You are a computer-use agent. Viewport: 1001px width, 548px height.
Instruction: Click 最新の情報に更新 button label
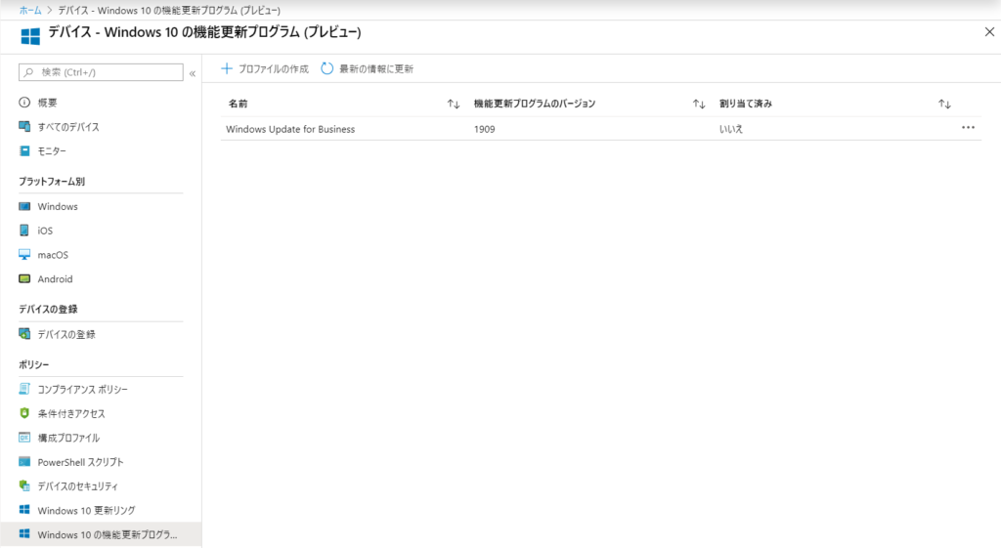[376, 69]
